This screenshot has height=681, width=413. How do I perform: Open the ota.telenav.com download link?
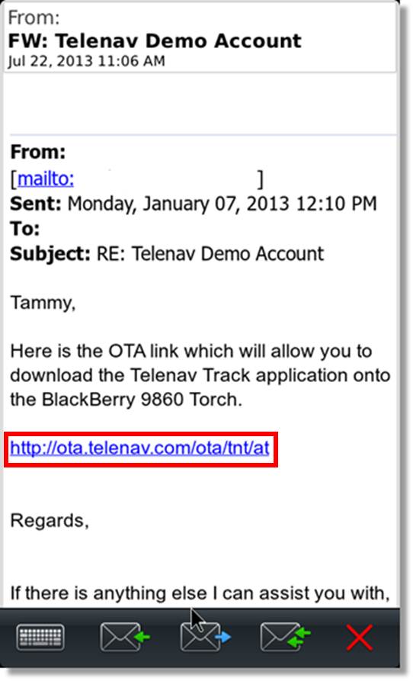139,448
